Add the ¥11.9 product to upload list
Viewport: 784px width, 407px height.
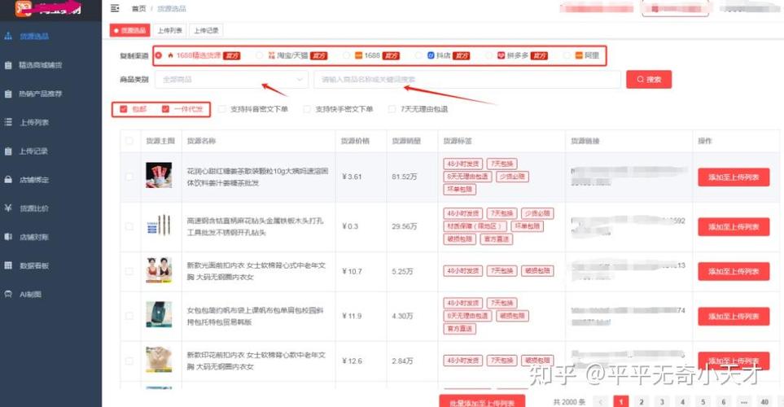(x=734, y=316)
